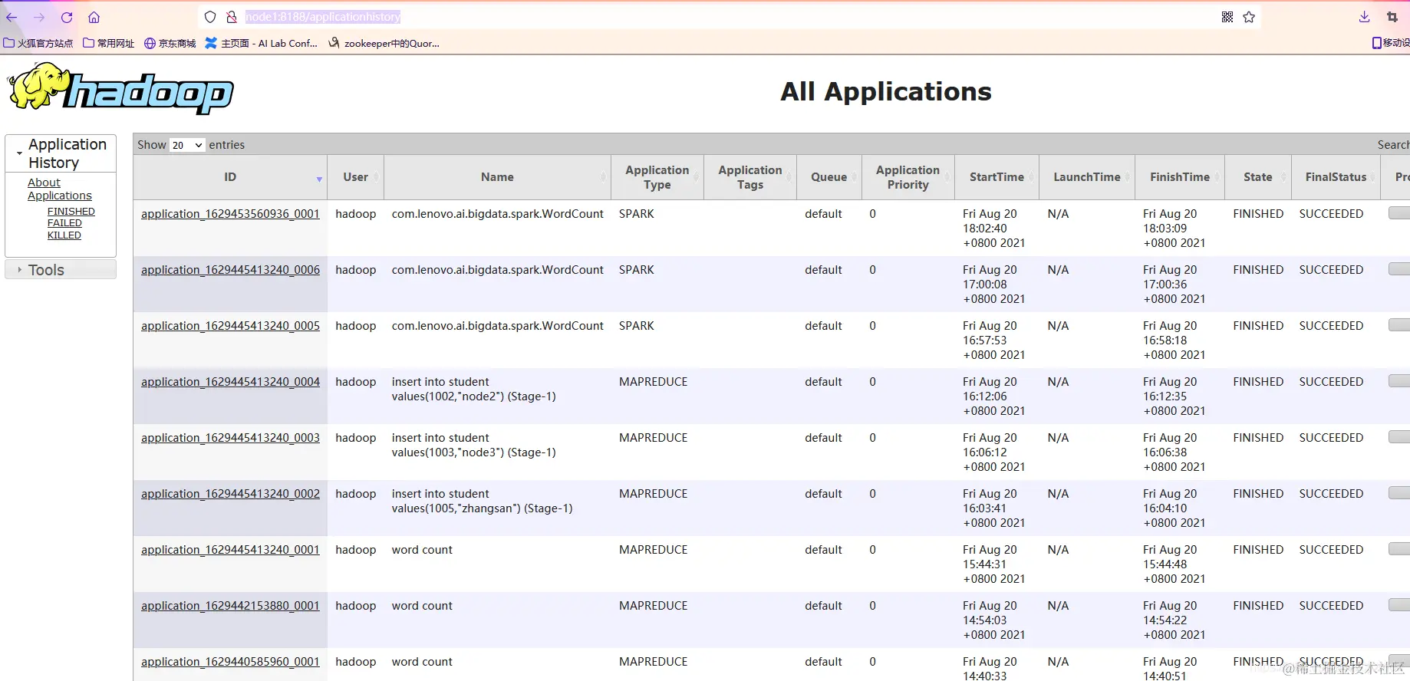Viewport: 1410px width, 681px height.
Task: Click the URL address field
Action: (729, 17)
